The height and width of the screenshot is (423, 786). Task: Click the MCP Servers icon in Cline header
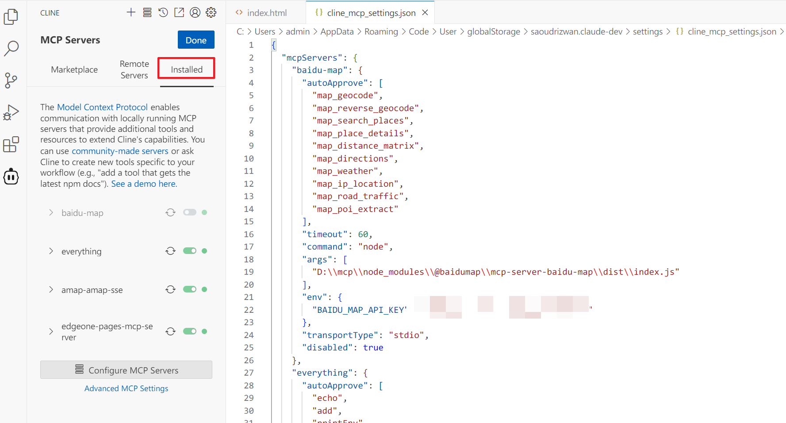click(x=147, y=12)
